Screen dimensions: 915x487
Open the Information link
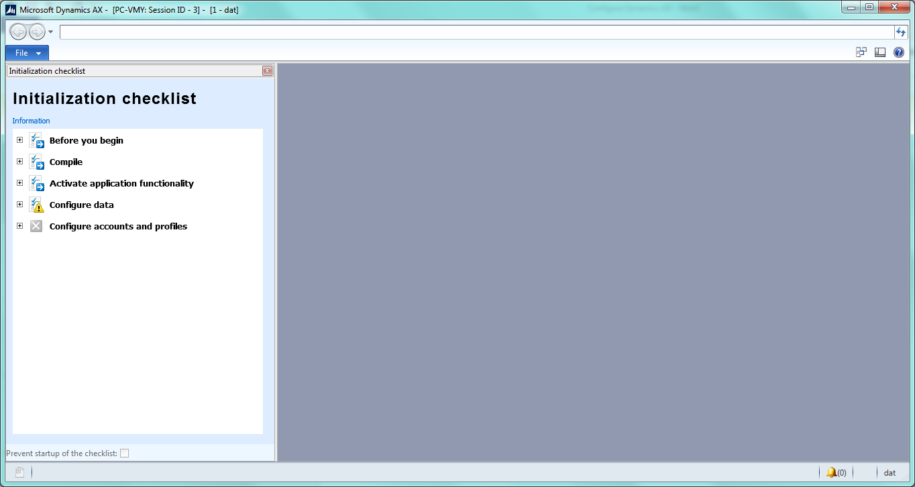tap(31, 121)
